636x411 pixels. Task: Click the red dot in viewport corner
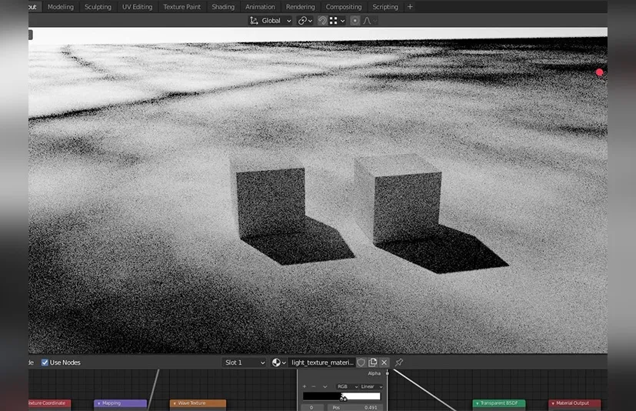click(x=600, y=72)
